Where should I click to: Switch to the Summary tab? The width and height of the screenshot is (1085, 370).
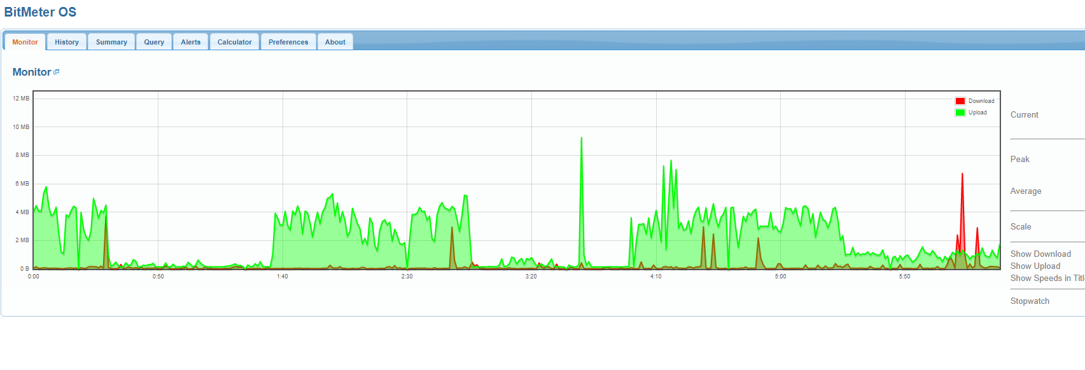click(111, 42)
